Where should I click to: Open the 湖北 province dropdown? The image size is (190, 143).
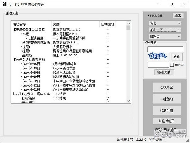(x=165, y=23)
